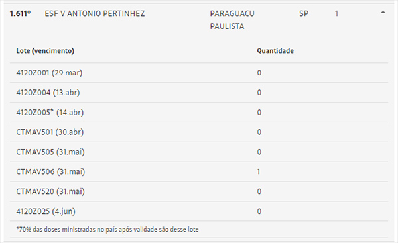The image size is (398, 243).
Task: Click the Lote (vencimento) column header
Action: [45, 51]
